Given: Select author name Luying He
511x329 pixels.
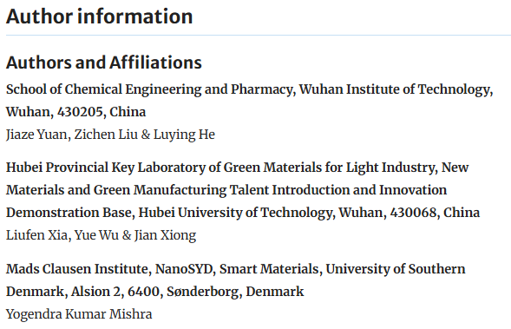Looking at the screenshot, I should click(184, 135).
